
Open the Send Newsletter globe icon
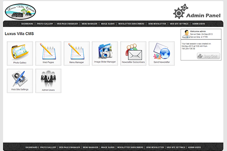point(162,51)
